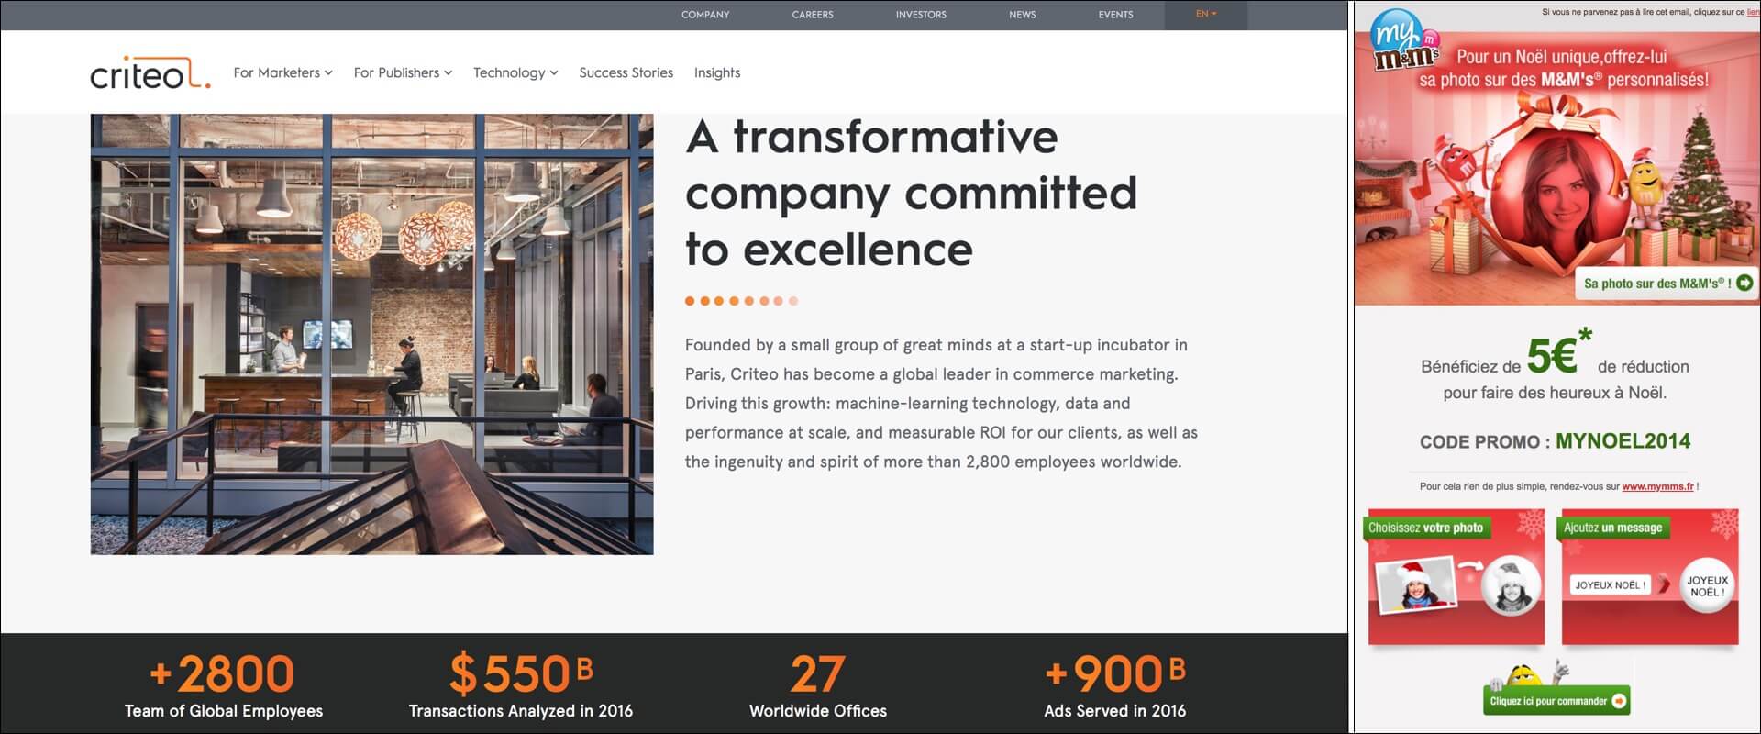This screenshot has height=734, width=1761.
Task: Open the Company top menu item
Action: [x=705, y=15]
